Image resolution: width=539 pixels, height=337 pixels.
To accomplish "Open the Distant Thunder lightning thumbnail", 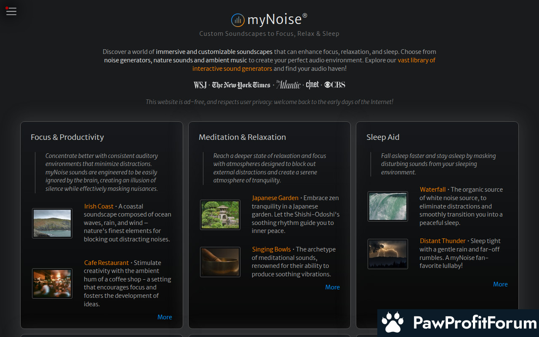I will (388, 254).
